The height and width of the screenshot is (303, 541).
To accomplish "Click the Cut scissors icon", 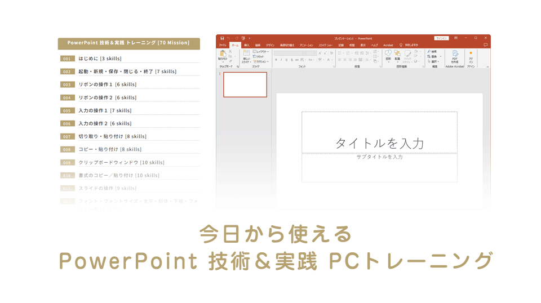I will point(230,51).
